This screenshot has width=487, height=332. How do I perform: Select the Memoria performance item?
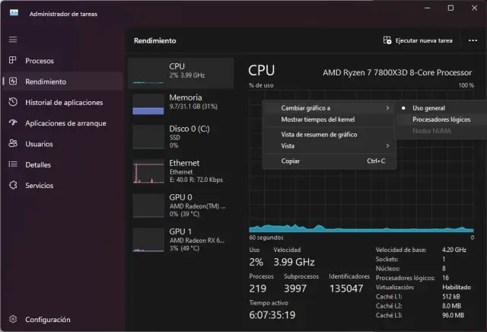coord(180,103)
